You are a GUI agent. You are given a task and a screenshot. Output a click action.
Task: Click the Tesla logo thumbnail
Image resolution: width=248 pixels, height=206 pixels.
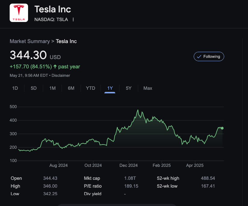pos(19,13)
